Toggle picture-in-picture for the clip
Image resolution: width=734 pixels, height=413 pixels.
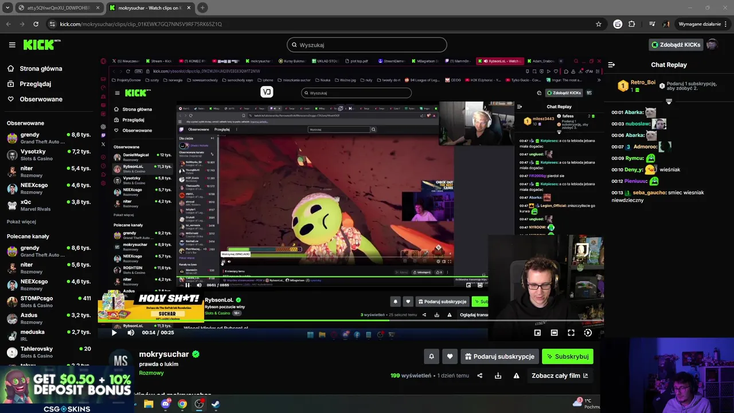pos(537,333)
